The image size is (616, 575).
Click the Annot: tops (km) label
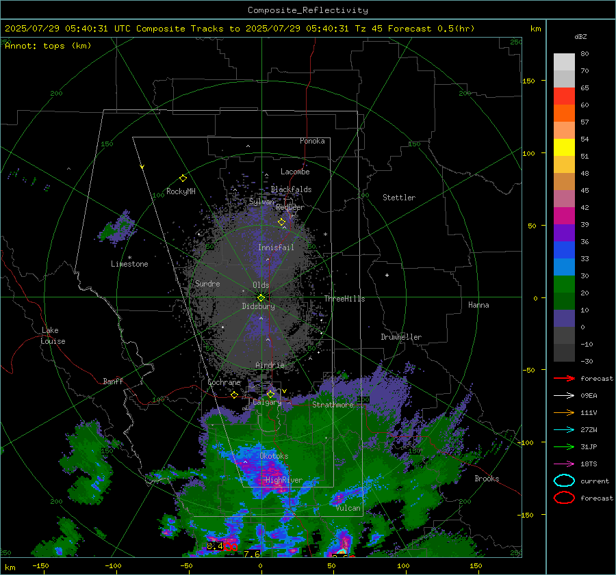48,46
